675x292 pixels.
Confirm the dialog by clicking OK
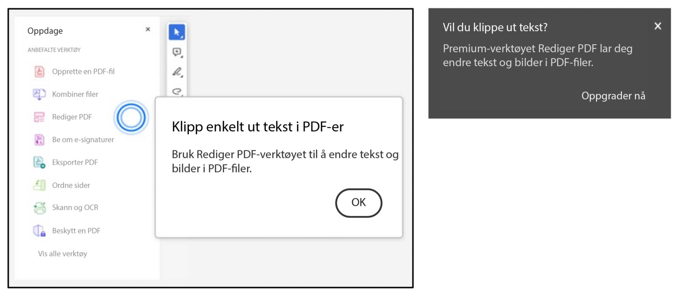[x=358, y=203]
